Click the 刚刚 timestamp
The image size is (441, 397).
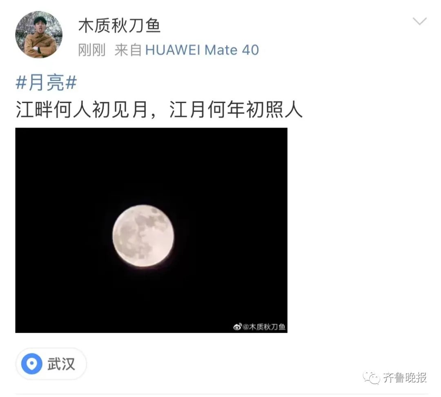pyautogui.click(x=92, y=50)
